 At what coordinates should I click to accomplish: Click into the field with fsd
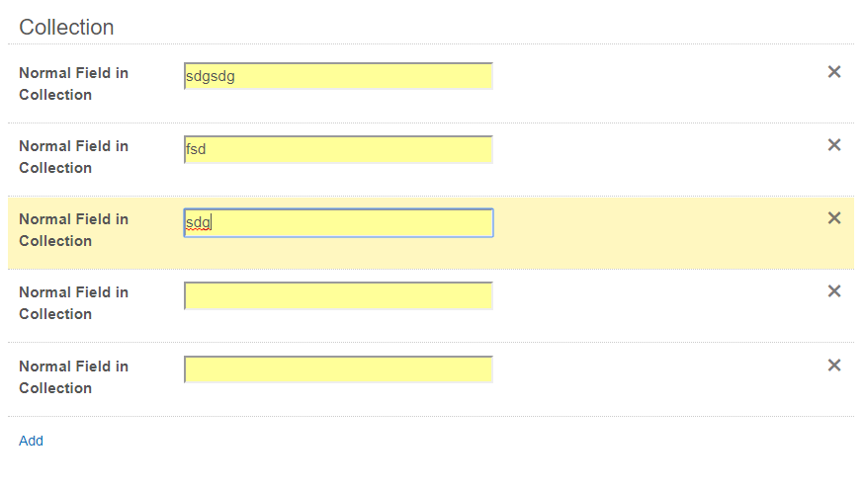338,149
